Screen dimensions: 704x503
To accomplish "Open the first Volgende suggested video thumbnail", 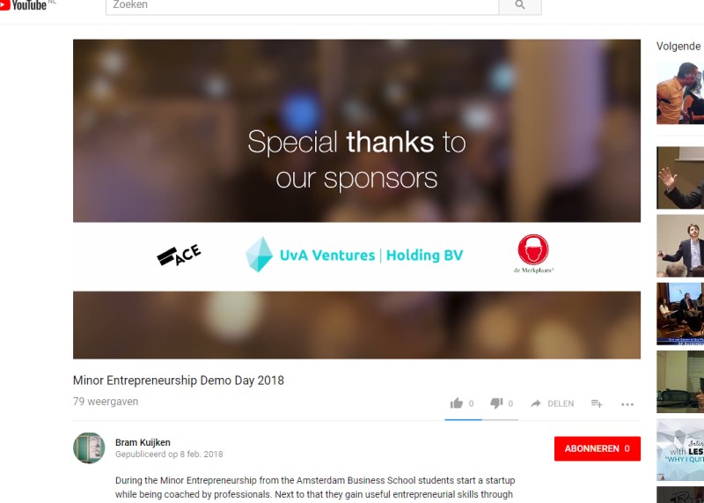I will click(x=680, y=93).
